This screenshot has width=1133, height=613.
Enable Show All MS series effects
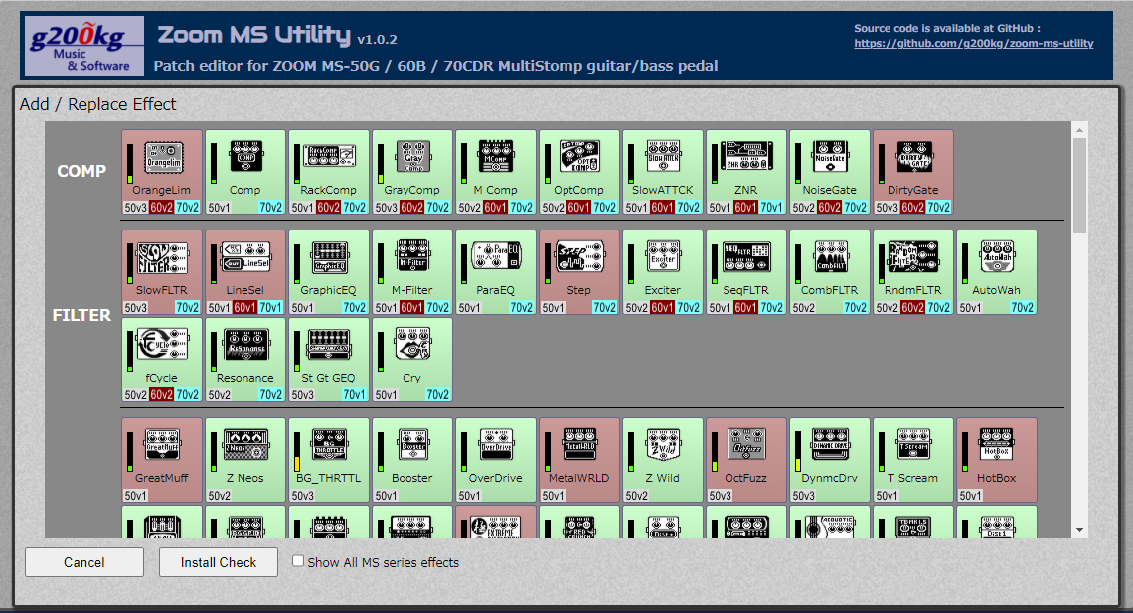pos(298,561)
